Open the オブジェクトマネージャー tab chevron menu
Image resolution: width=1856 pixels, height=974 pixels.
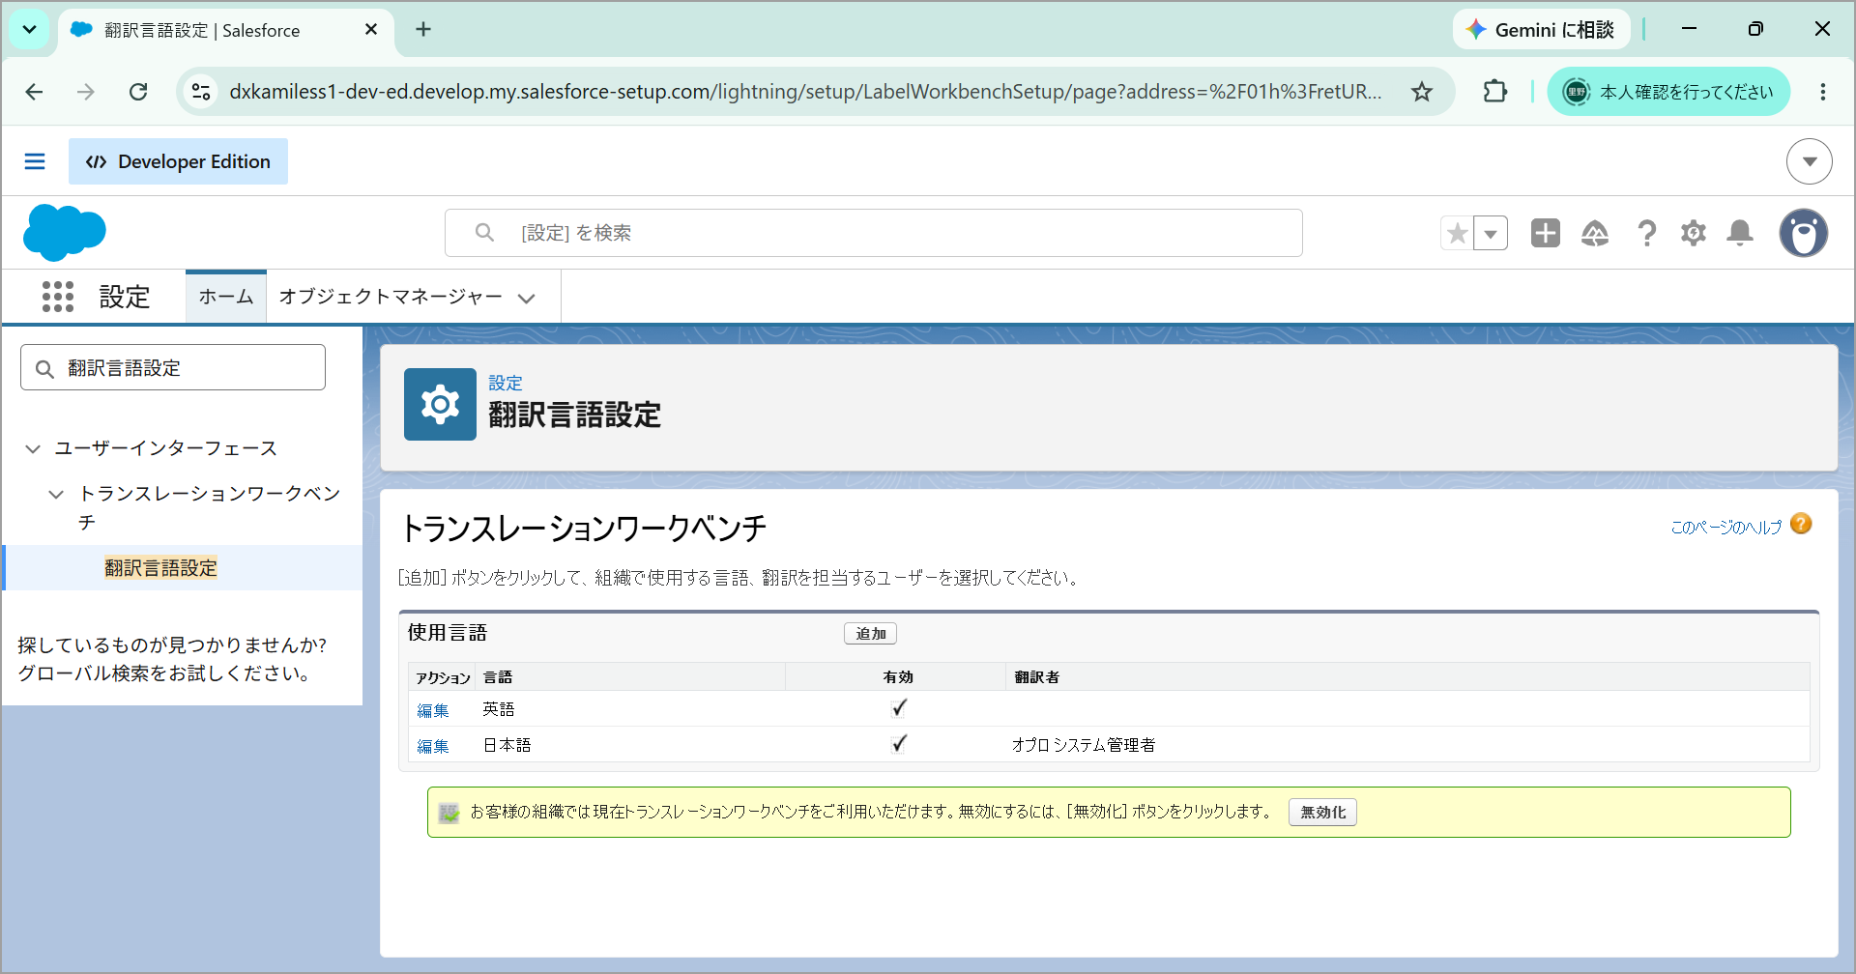[527, 299]
